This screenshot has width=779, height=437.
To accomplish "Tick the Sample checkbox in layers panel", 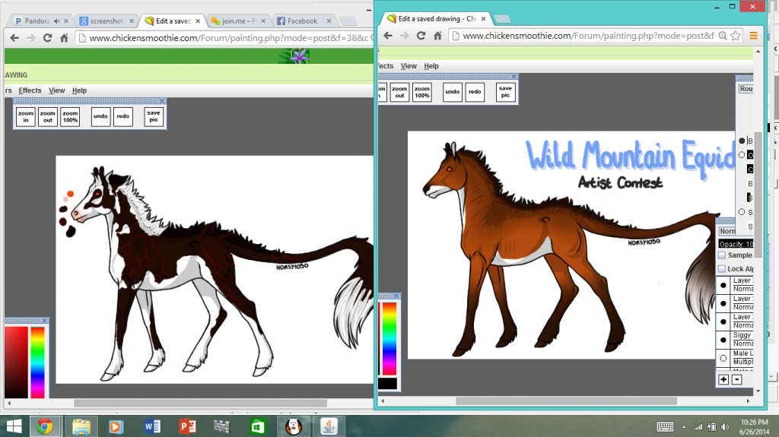I will [x=722, y=255].
